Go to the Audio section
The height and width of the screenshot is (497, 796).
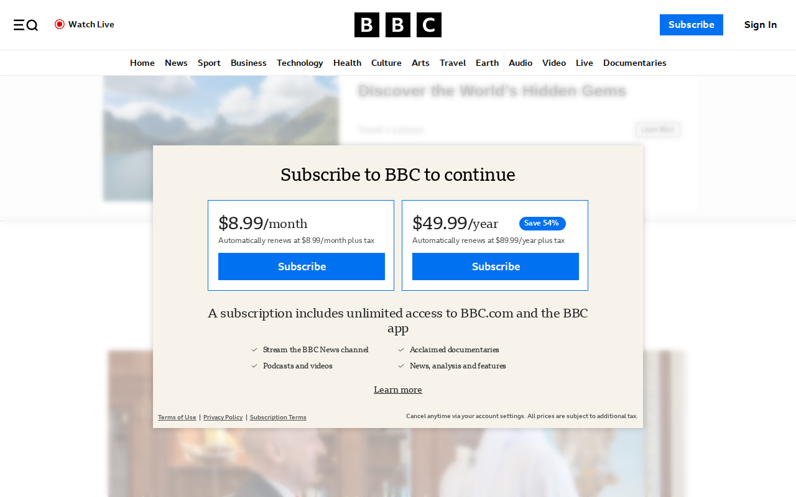click(521, 63)
